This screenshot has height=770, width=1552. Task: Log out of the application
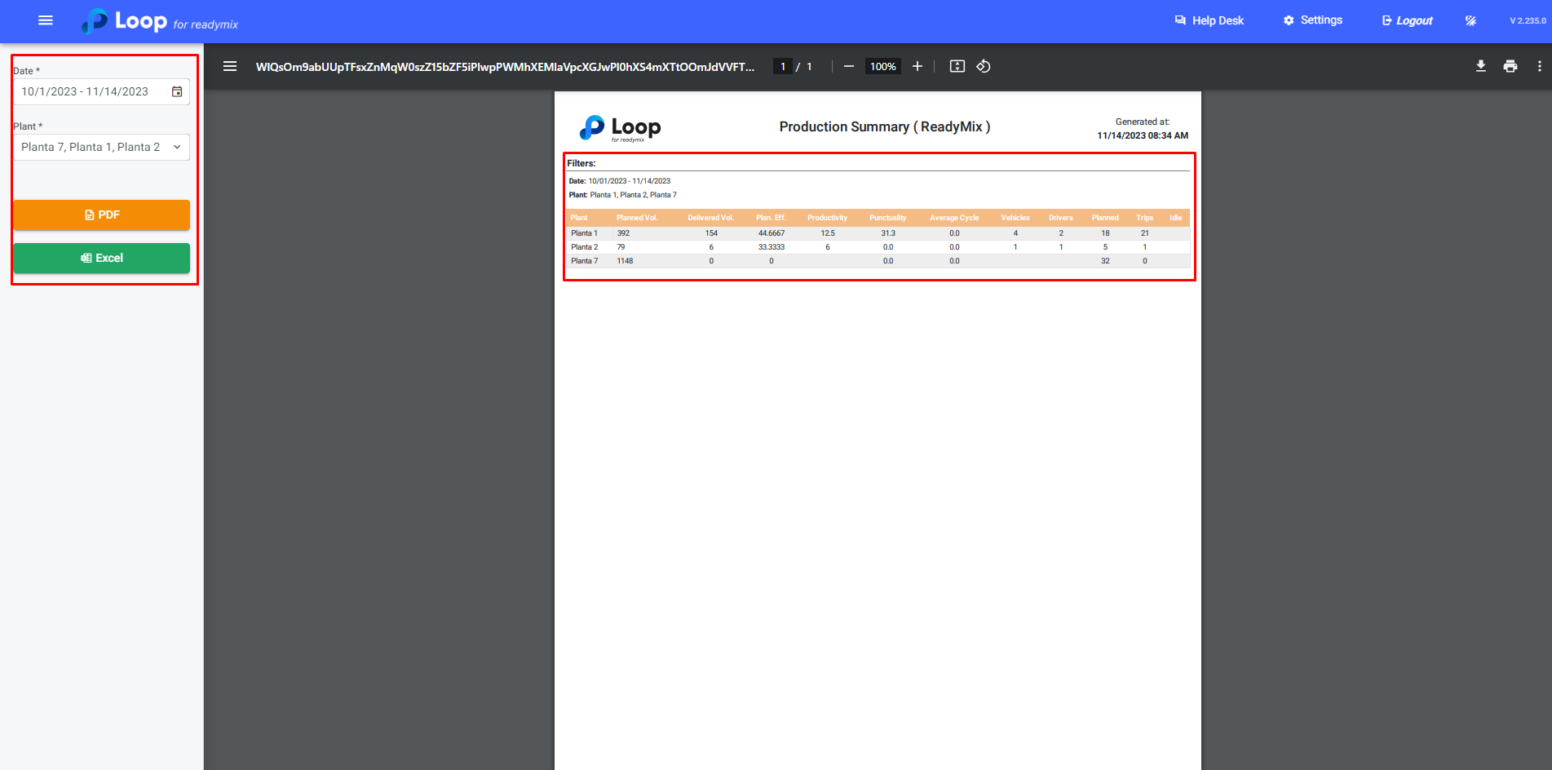pos(1407,20)
